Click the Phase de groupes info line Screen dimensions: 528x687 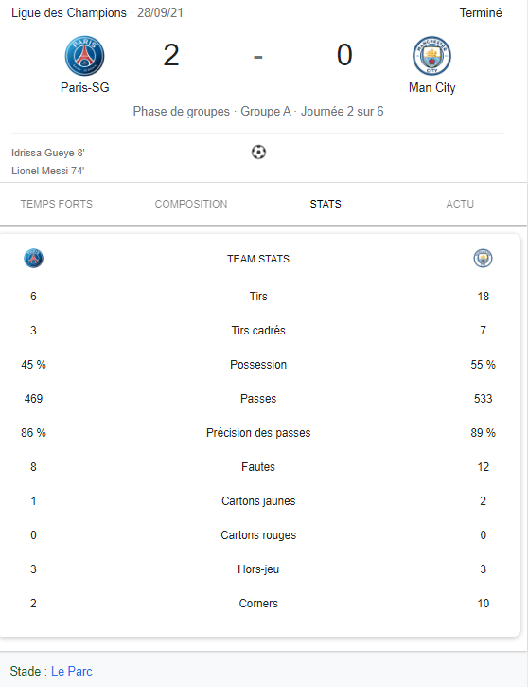(x=258, y=111)
